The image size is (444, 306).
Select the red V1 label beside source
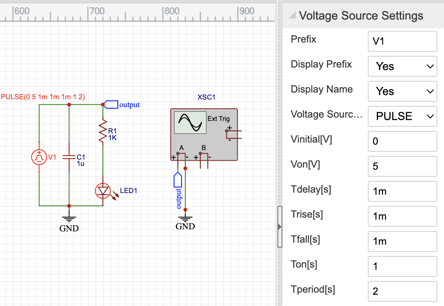(x=52, y=157)
